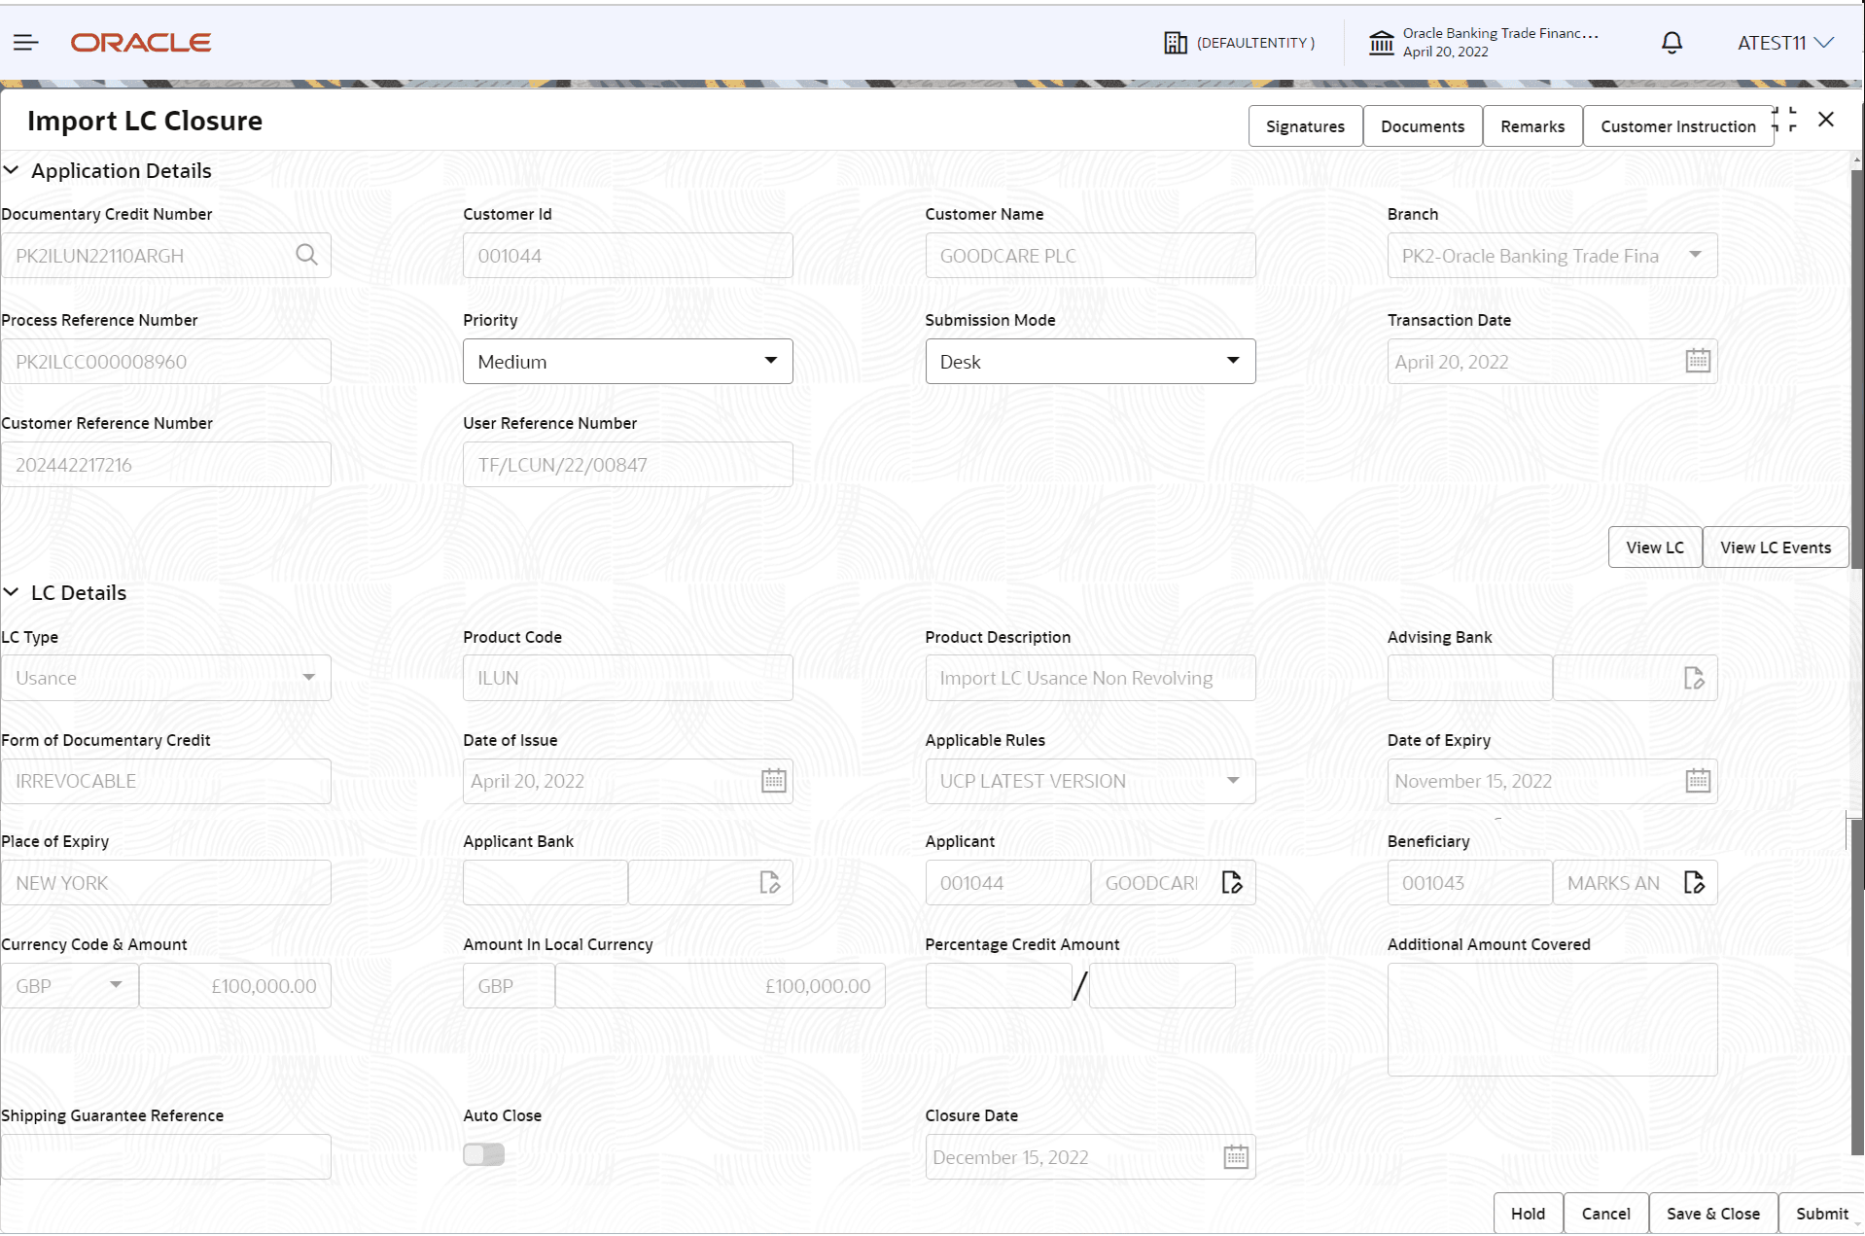Click the Save & Close button
Viewport: 1865px width, 1236px height.
tap(1712, 1213)
